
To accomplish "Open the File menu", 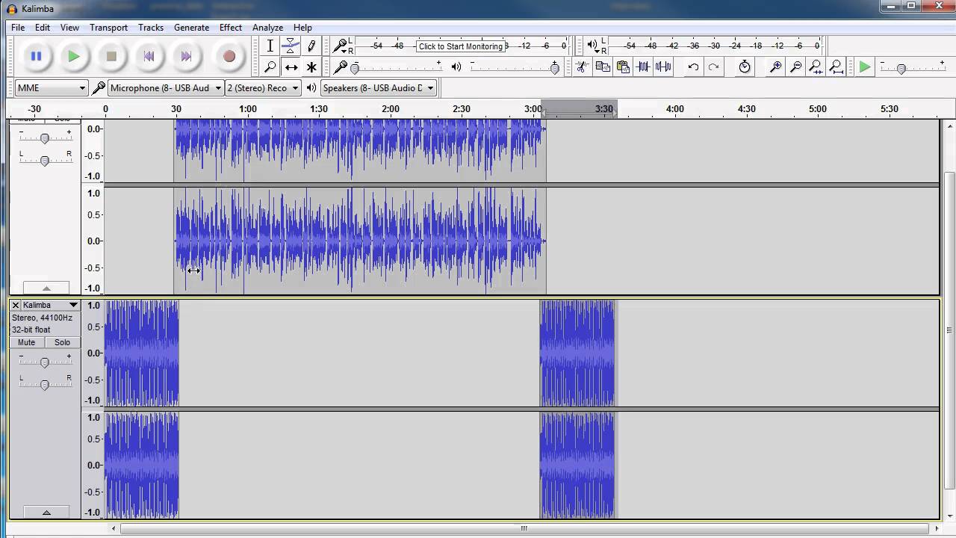I will (18, 28).
